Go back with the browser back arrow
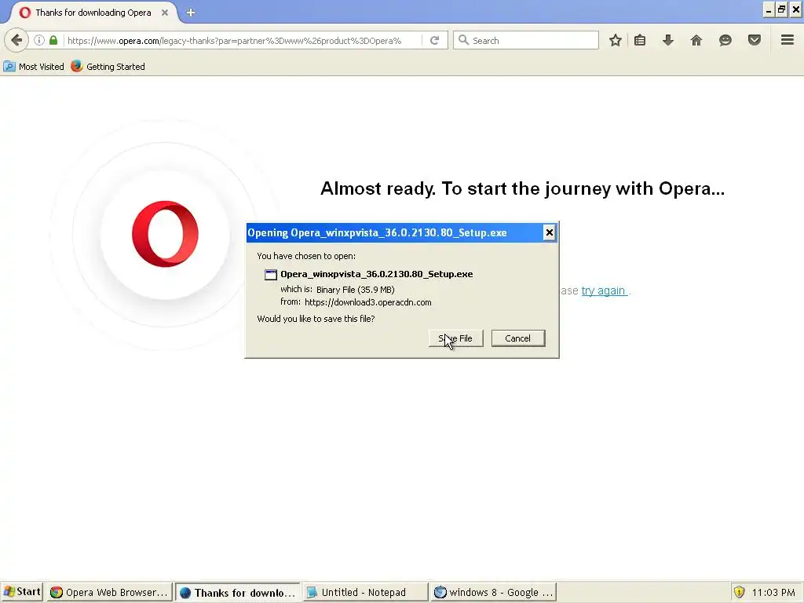804x603 pixels. pos(16,40)
